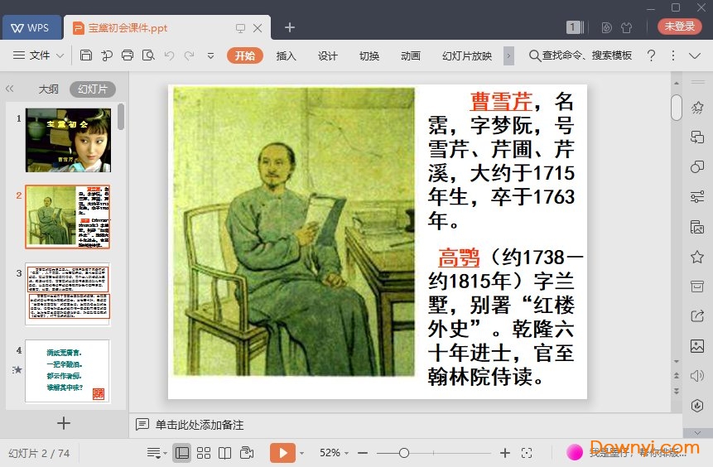713x467 pixels.
Task: Click the star icon in right sidebar
Action: 697,257
